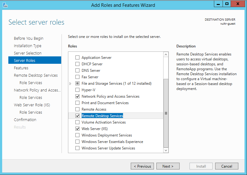Enable the DHCP Server role checkbox
This screenshot has width=247, height=175.
pos(77,64)
